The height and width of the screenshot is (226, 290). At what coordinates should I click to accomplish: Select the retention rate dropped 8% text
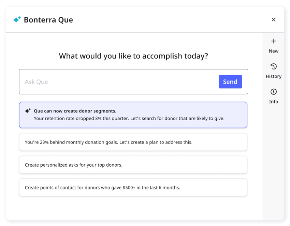click(129, 119)
